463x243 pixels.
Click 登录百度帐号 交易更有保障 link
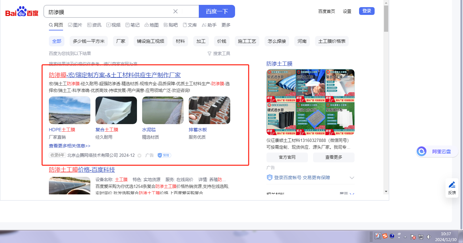(302, 178)
